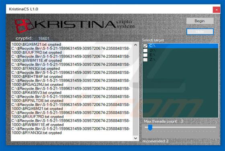Click the log line $IYAN3GI.txt crypted
Screen dimensions: 225x151
pyautogui.click(x=36, y=69)
